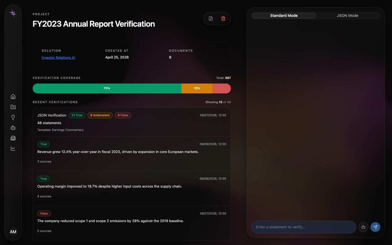Open the scope emissions 28% verification
The image size is (392, 245).
(x=111, y=221)
